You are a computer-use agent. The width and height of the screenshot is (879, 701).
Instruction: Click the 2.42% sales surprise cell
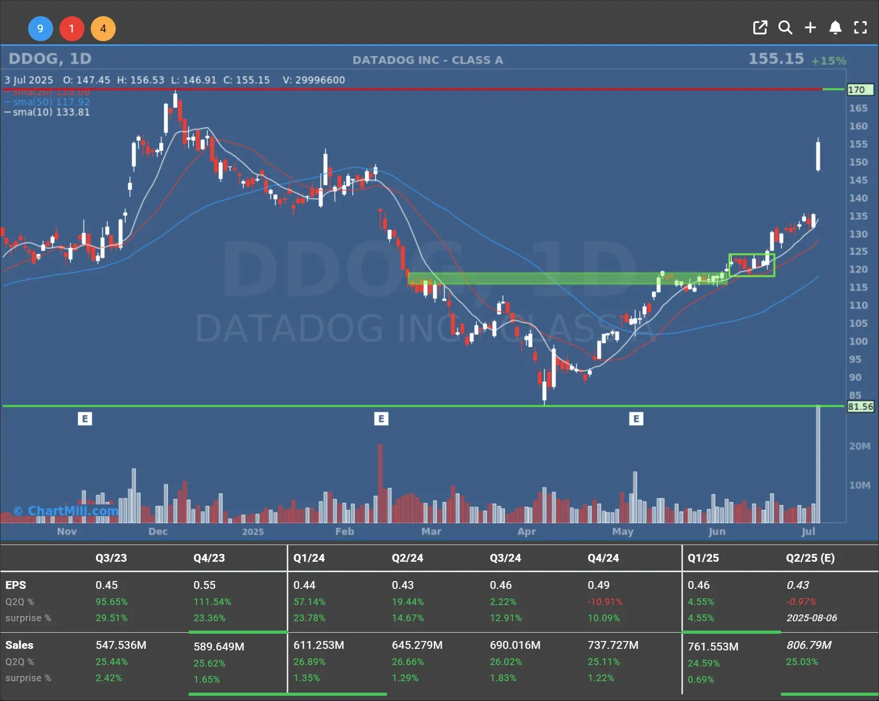(x=108, y=678)
